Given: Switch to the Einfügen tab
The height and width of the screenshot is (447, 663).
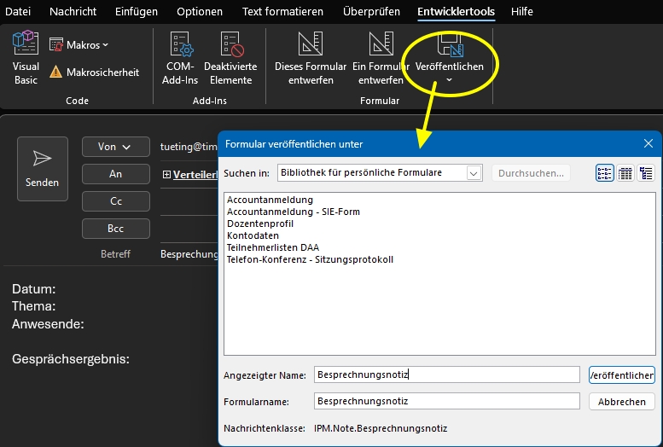Looking at the screenshot, I should 137,11.
